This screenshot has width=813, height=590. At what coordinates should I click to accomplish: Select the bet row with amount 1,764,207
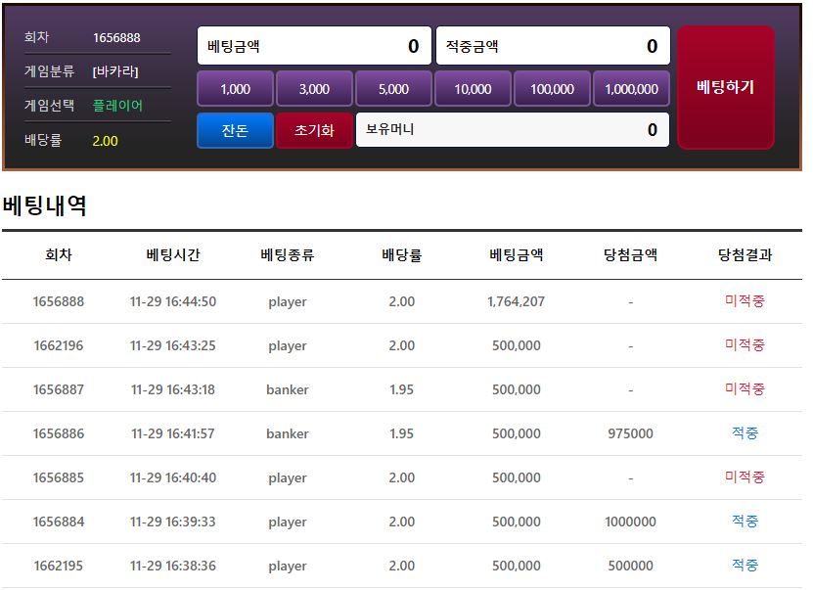(516, 301)
